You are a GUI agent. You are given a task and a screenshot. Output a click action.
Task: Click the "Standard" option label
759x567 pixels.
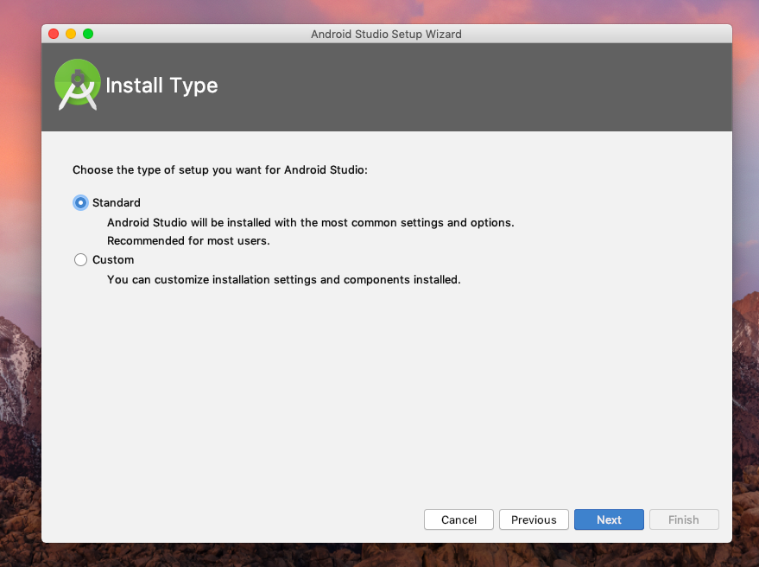click(x=117, y=202)
